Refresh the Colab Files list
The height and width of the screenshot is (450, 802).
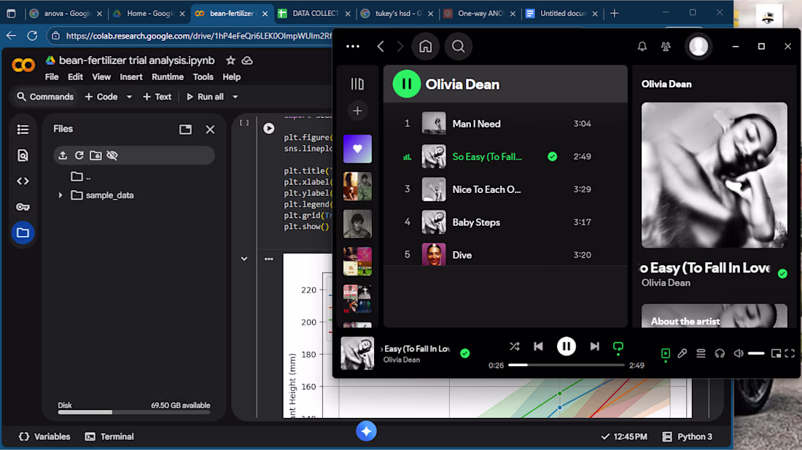[79, 155]
